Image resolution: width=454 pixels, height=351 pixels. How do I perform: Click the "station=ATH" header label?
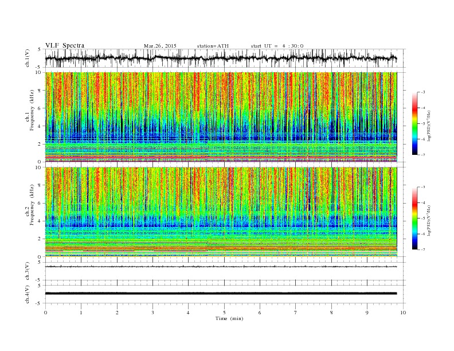tap(213, 46)
